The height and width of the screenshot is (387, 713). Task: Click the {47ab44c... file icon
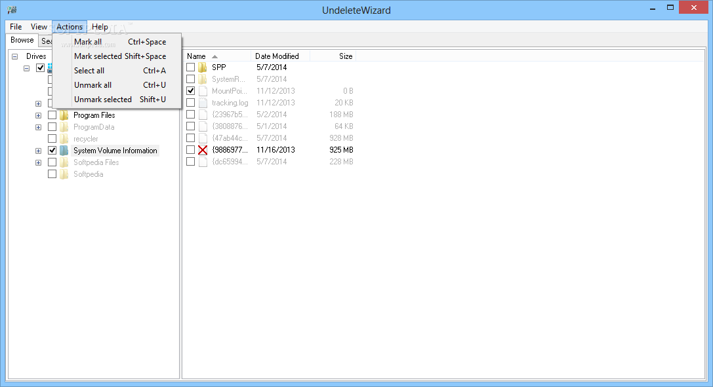[x=203, y=138]
